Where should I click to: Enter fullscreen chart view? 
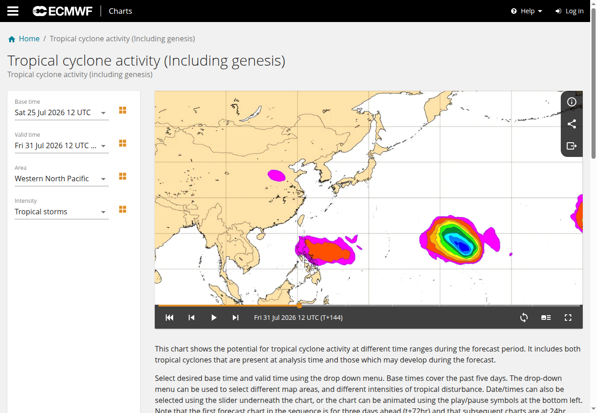pos(568,318)
